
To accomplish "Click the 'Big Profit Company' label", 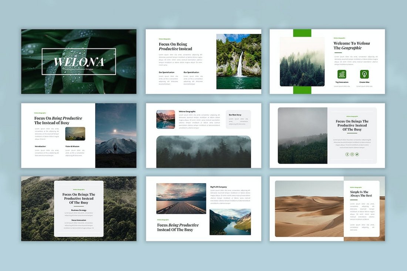I will point(219,187).
